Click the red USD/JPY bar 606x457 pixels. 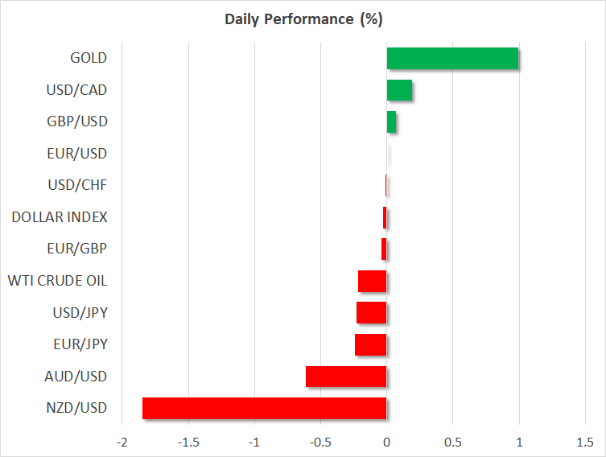click(x=371, y=313)
